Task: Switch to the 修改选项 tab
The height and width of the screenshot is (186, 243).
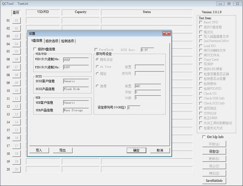Action: [52, 41]
